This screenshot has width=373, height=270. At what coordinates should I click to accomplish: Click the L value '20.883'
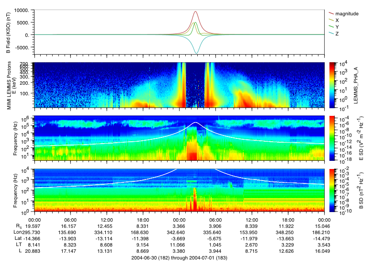click(x=33, y=251)
